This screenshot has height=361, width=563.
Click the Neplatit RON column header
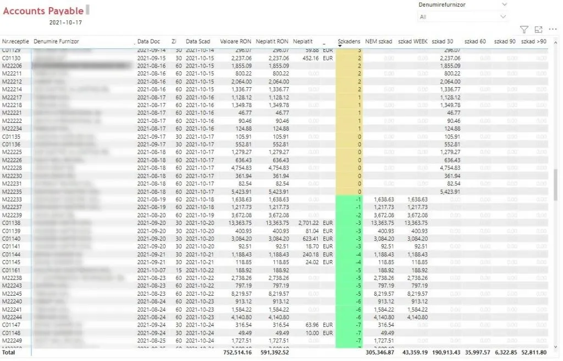pyautogui.click(x=272, y=41)
